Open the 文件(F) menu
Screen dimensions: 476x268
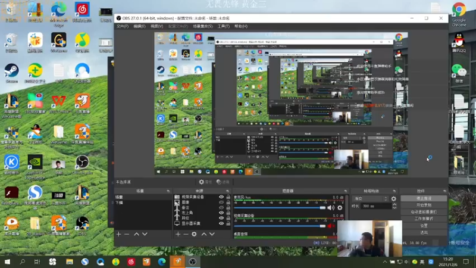tap(123, 26)
